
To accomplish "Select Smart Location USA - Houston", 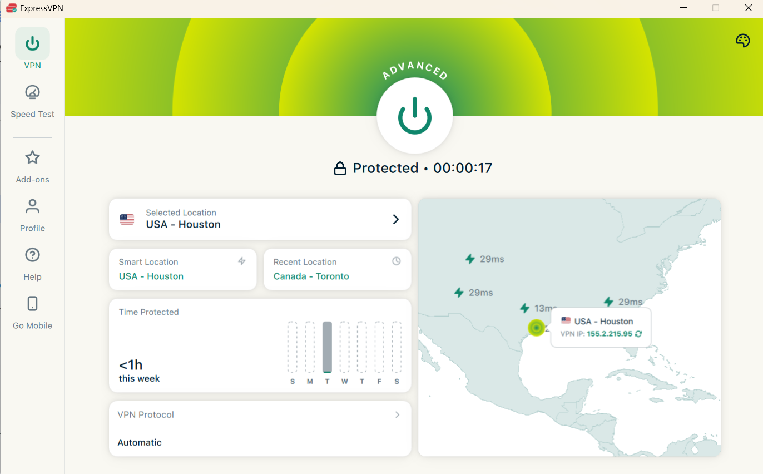I will point(151,276).
